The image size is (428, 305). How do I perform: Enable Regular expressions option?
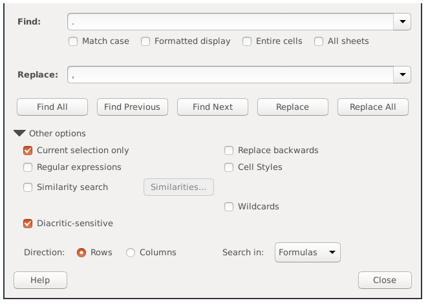28,167
